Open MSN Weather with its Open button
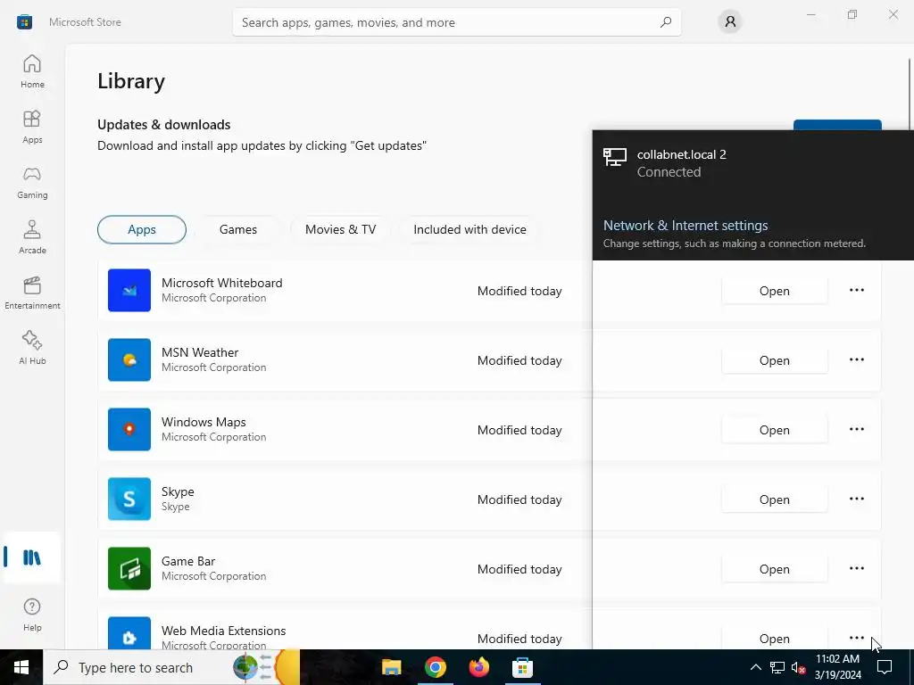 774,360
